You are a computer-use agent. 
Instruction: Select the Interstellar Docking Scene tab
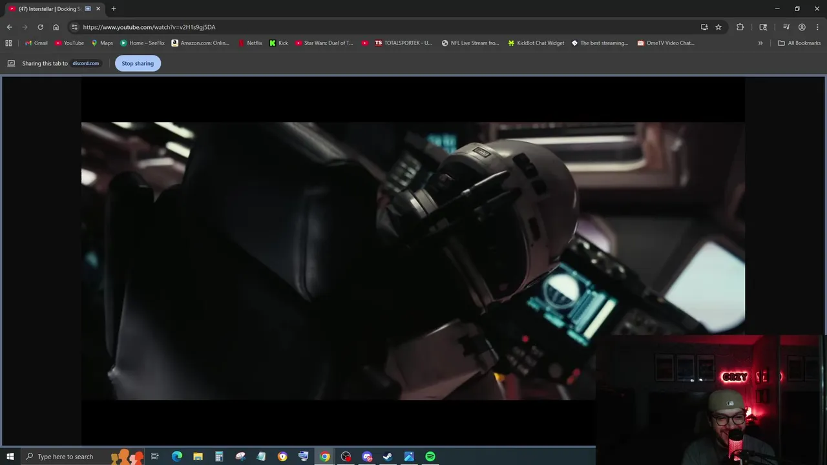click(x=50, y=9)
